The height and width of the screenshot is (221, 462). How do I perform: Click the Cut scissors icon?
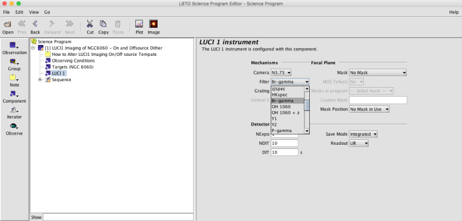[x=90, y=24]
